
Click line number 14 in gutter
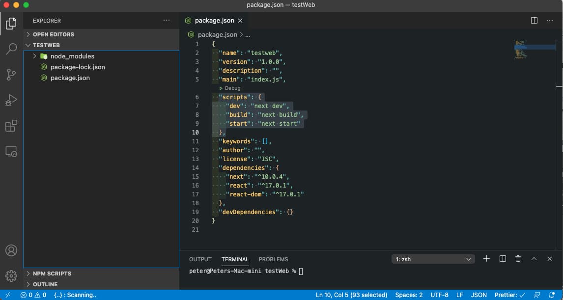tap(196, 167)
